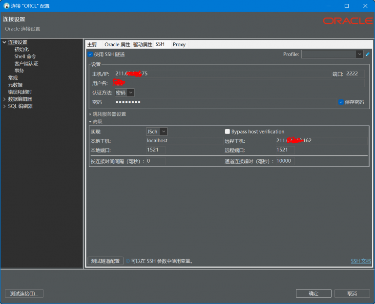Open the Profile dropdown
Image resolution: width=375 pixels, height=304 pixels.
(359, 54)
